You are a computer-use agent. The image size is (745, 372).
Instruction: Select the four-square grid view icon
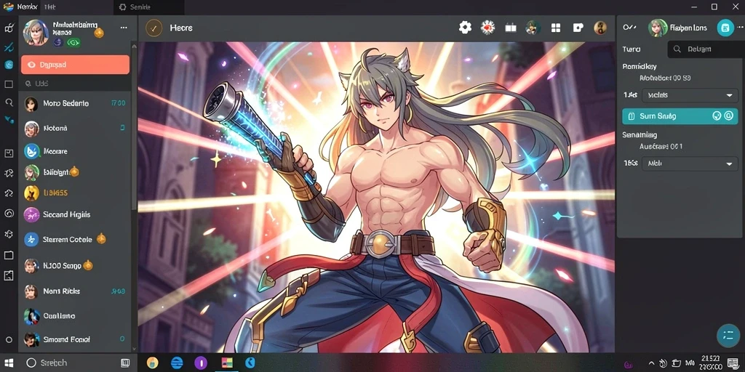[x=555, y=28]
